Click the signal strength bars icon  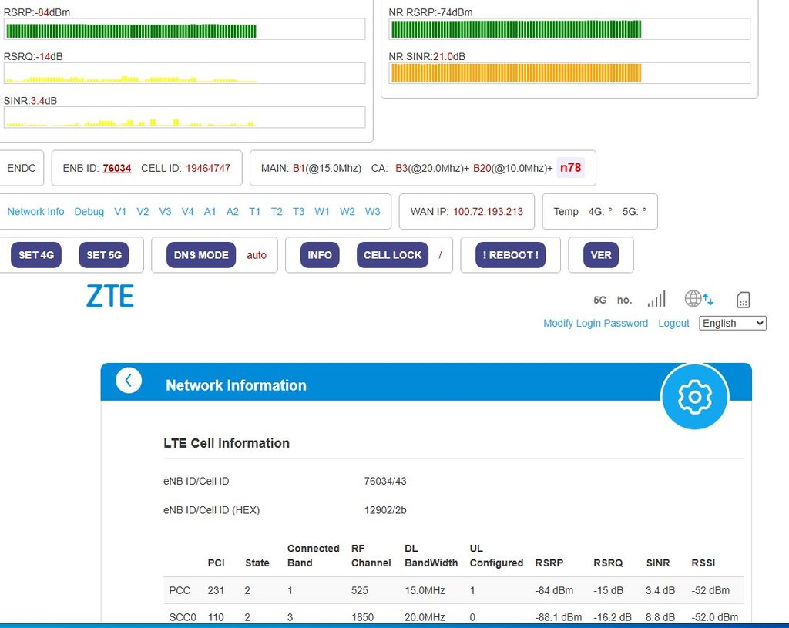(x=656, y=300)
